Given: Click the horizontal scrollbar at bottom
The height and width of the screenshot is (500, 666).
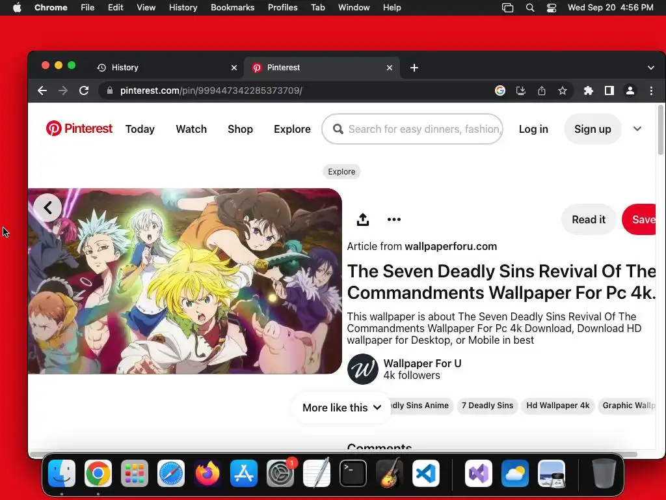Looking at the screenshot, I should (332, 454).
